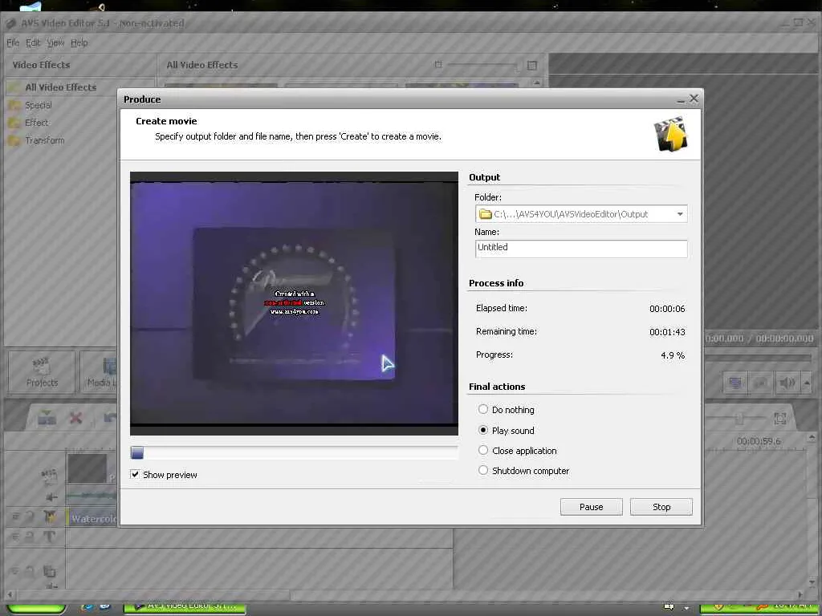Screen dimensions: 822x616
Task: Click the text track T icon
Action: tap(49, 537)
